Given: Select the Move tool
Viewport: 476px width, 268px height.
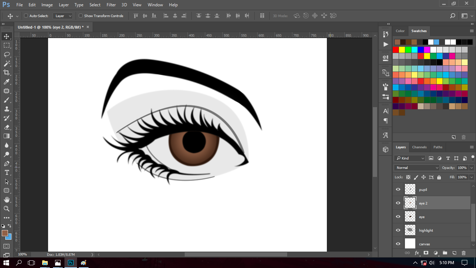Looking at the screenshot, I should pos(7,36).
